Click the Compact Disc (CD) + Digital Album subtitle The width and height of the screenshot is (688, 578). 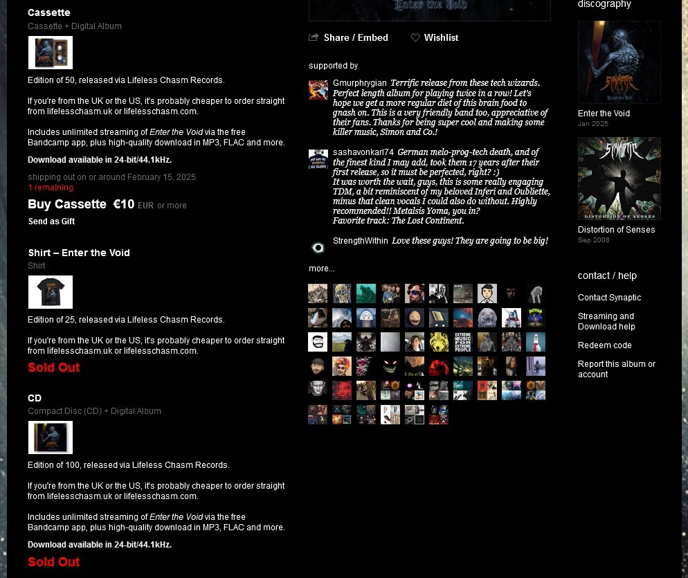pos(94,411)
